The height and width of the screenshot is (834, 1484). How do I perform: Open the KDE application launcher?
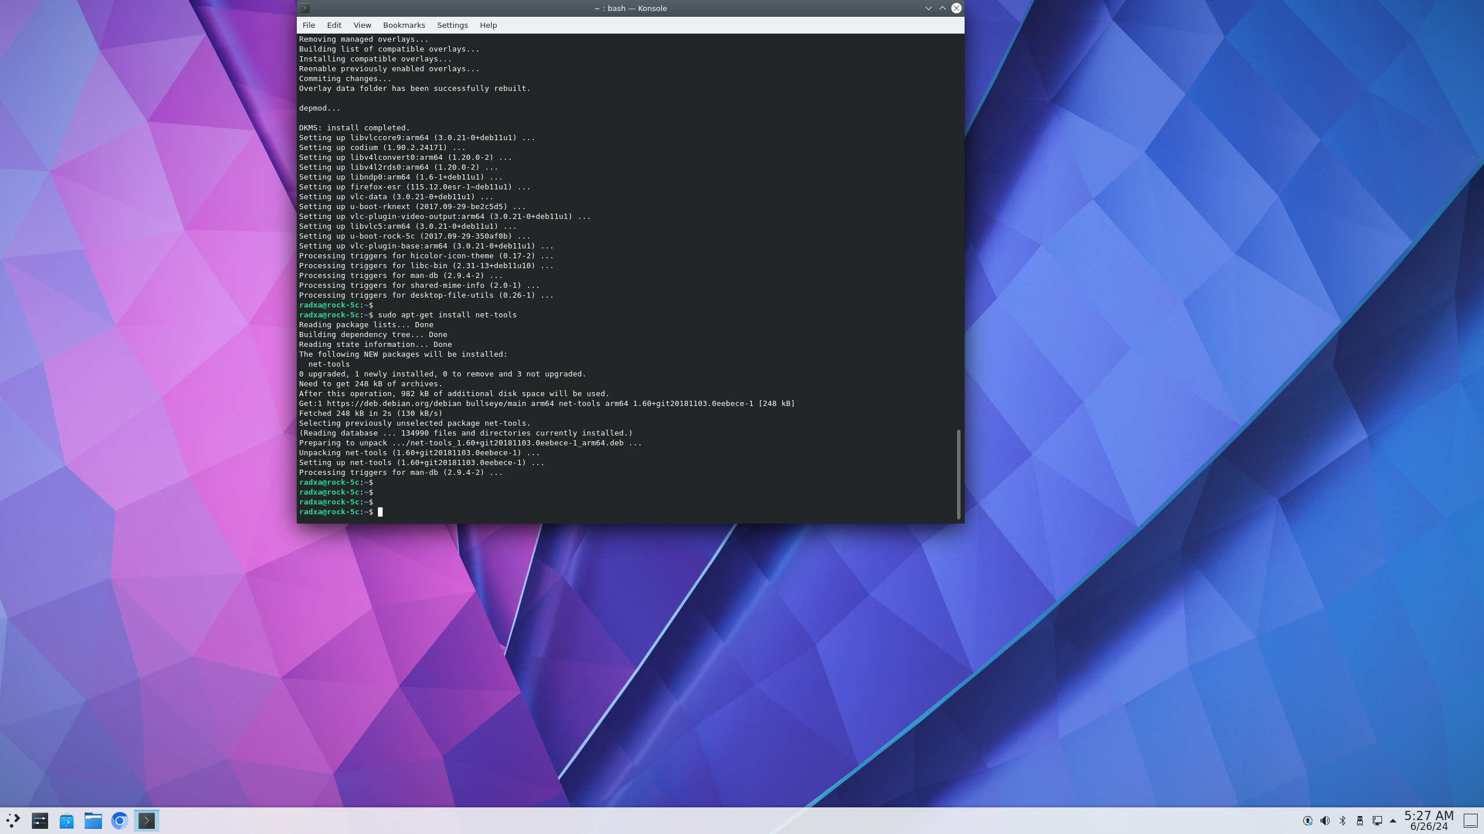pyautogui.click(x=13, y=820)
